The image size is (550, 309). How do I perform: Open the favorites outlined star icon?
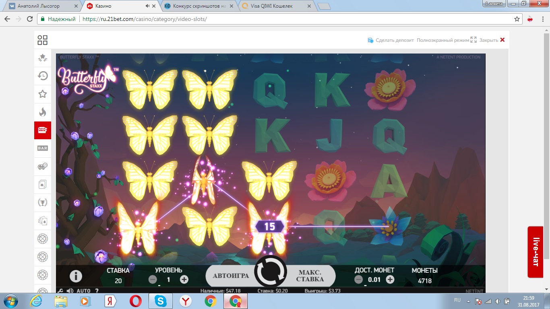43,94
